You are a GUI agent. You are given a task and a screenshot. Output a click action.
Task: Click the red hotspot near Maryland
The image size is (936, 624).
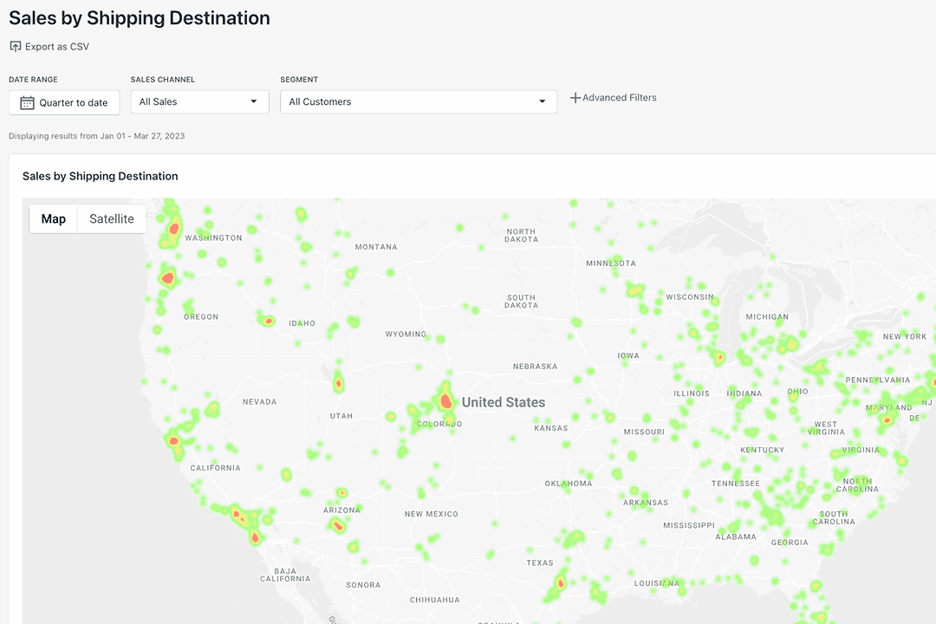[887, 420]
